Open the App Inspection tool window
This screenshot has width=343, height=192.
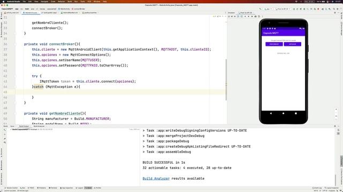tap(66, 188)
